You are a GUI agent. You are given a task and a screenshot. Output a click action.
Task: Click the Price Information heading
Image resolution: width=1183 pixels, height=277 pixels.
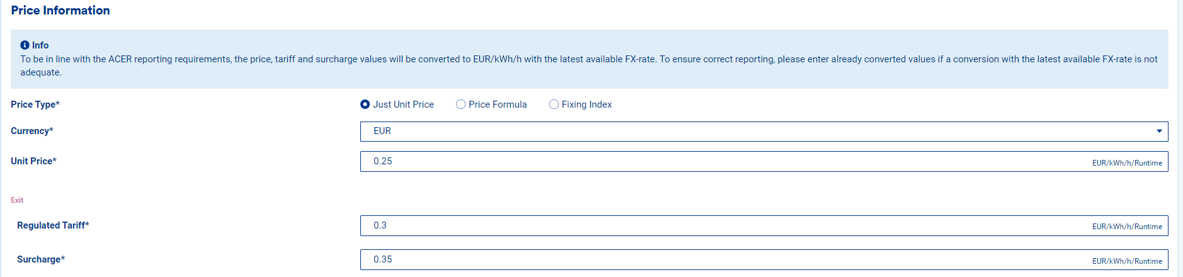click(60, 11)
